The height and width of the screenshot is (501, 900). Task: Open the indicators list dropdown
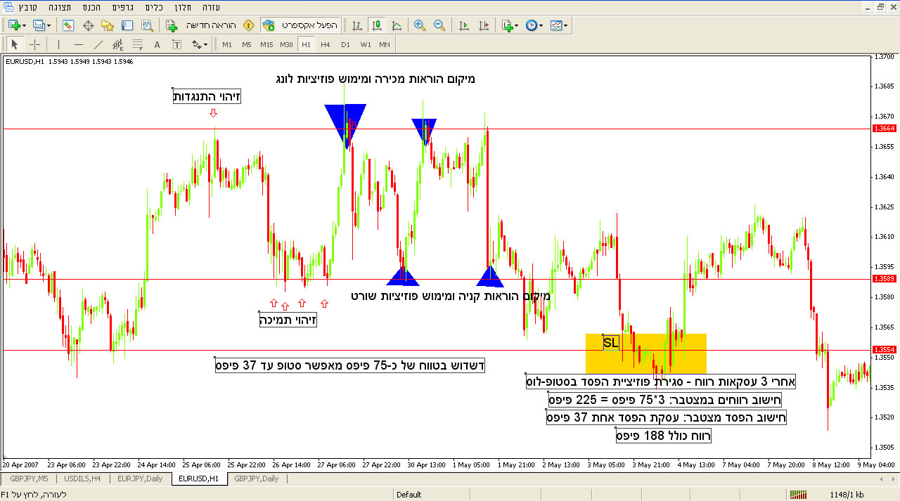[517, 25]
